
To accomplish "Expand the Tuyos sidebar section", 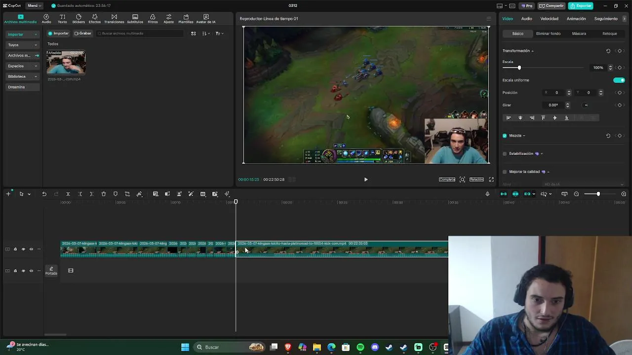I will (x=23, y=45).
